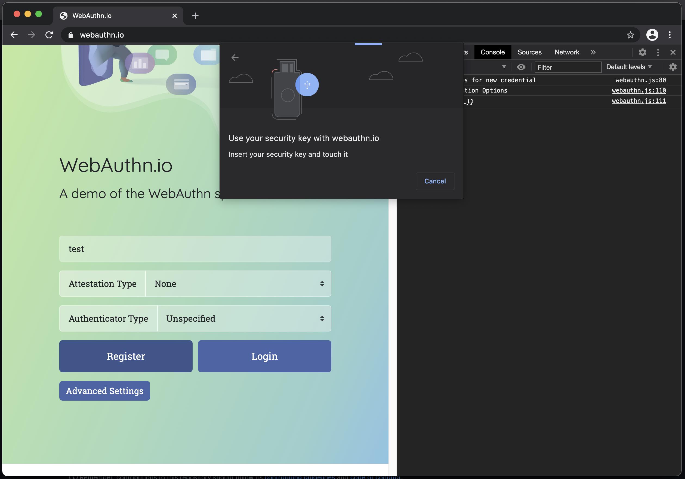The height and width of the screenshot is (479, 685).
Task: View site security info via the lock icon
Action: [x=70, y=35]
